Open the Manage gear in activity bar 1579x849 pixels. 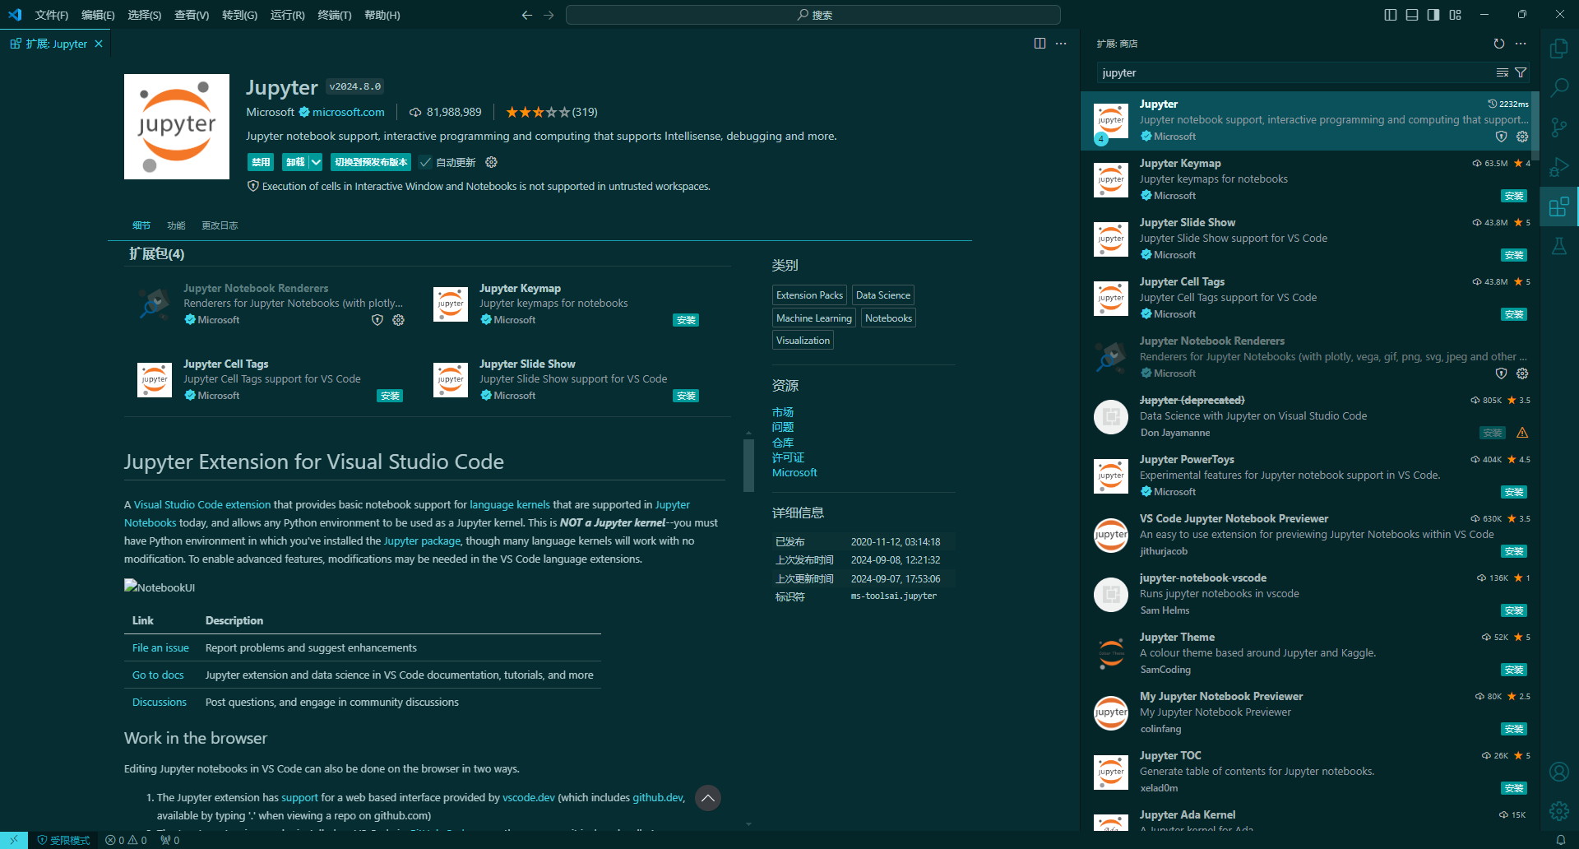(1558, 811)
